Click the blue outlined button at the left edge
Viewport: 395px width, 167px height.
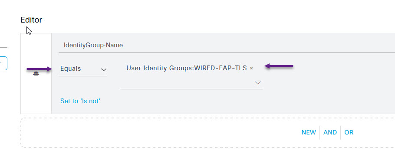click(3, 63)
